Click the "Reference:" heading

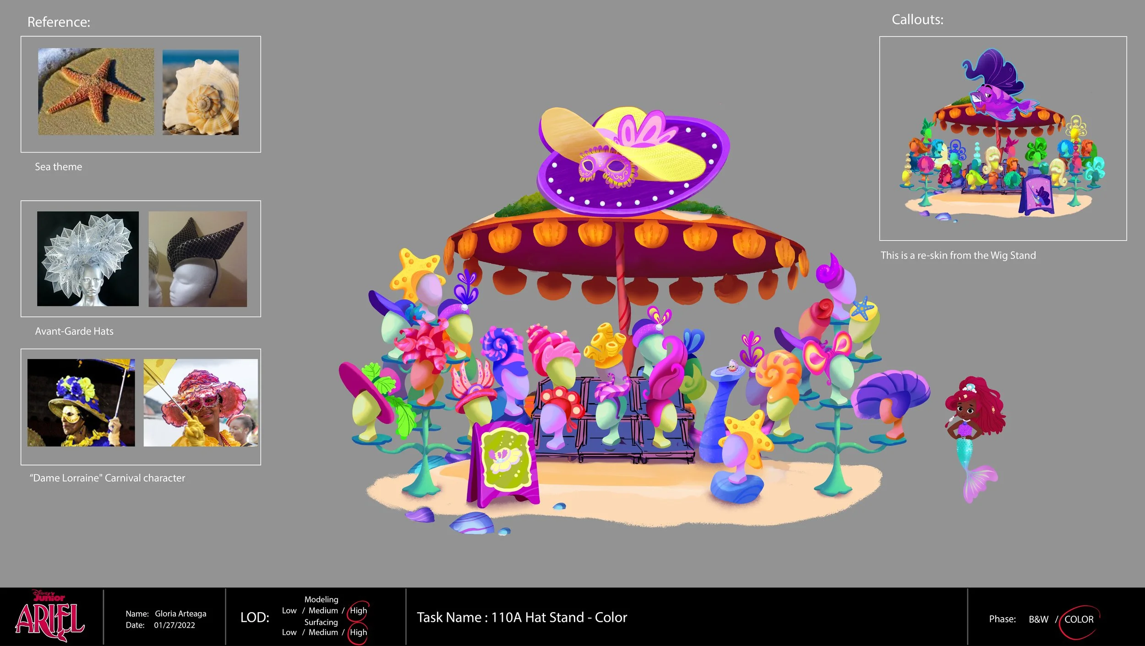click(59, 22)
